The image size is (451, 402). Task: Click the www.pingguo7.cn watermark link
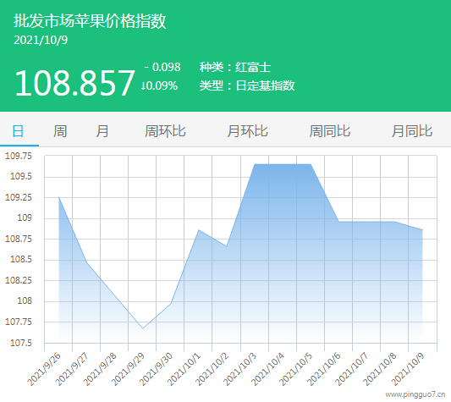click(415, 394)
